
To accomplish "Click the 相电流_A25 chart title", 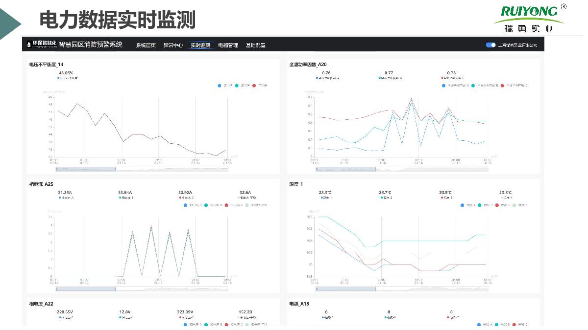I will (41, 184).
